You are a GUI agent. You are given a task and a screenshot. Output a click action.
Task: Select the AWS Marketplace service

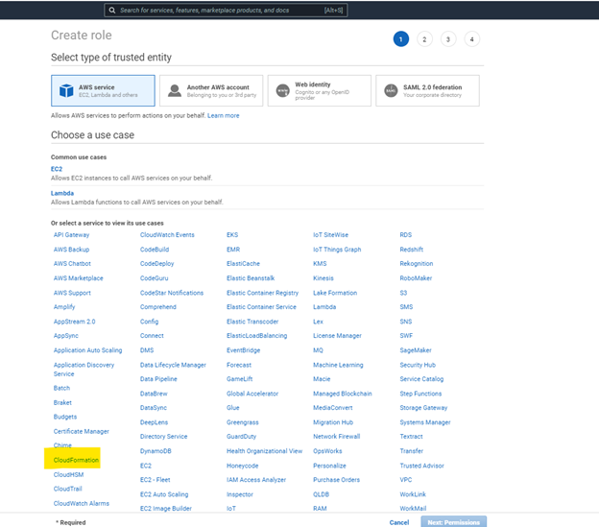[x=79, y=278]
